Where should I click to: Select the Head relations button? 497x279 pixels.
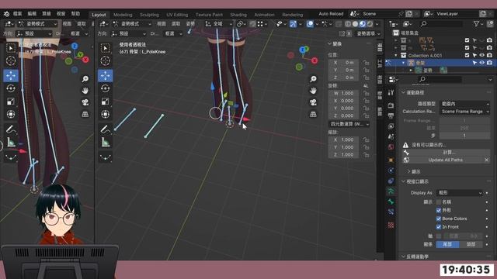click(471, 244)
